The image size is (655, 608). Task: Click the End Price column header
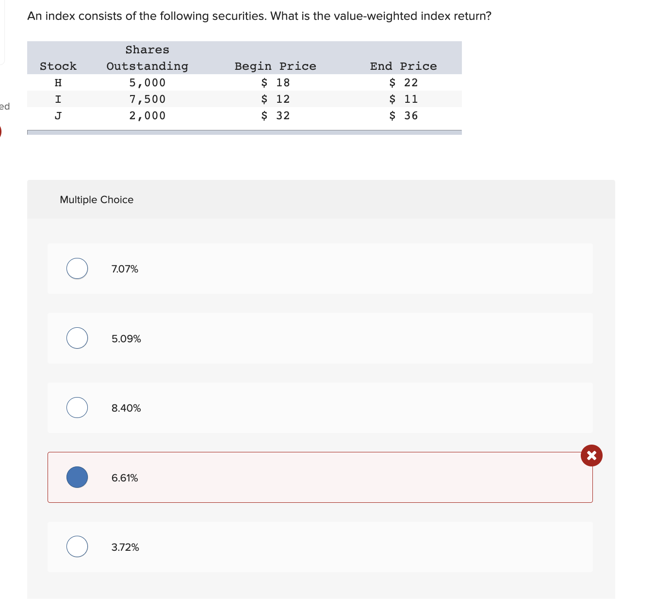[404, 66]
